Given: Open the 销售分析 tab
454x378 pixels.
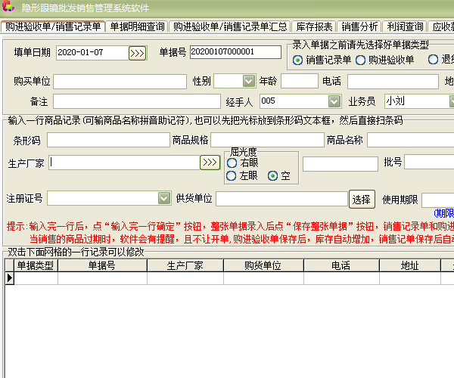Looking at the screenshot, I should 359,26.
